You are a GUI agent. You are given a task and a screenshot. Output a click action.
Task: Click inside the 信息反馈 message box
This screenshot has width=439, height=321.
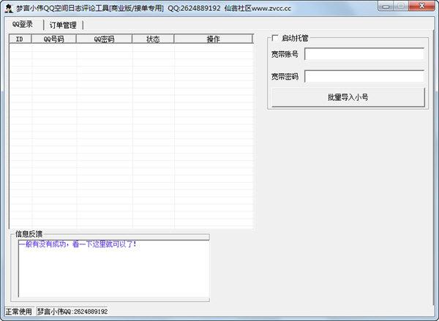point(113,271)
